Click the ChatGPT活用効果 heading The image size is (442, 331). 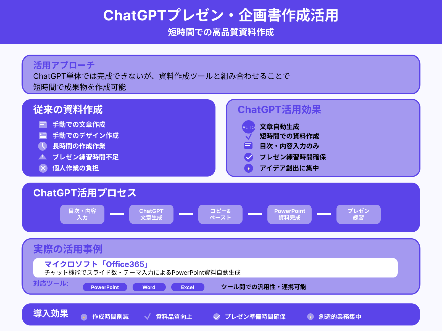click(279, 110)
